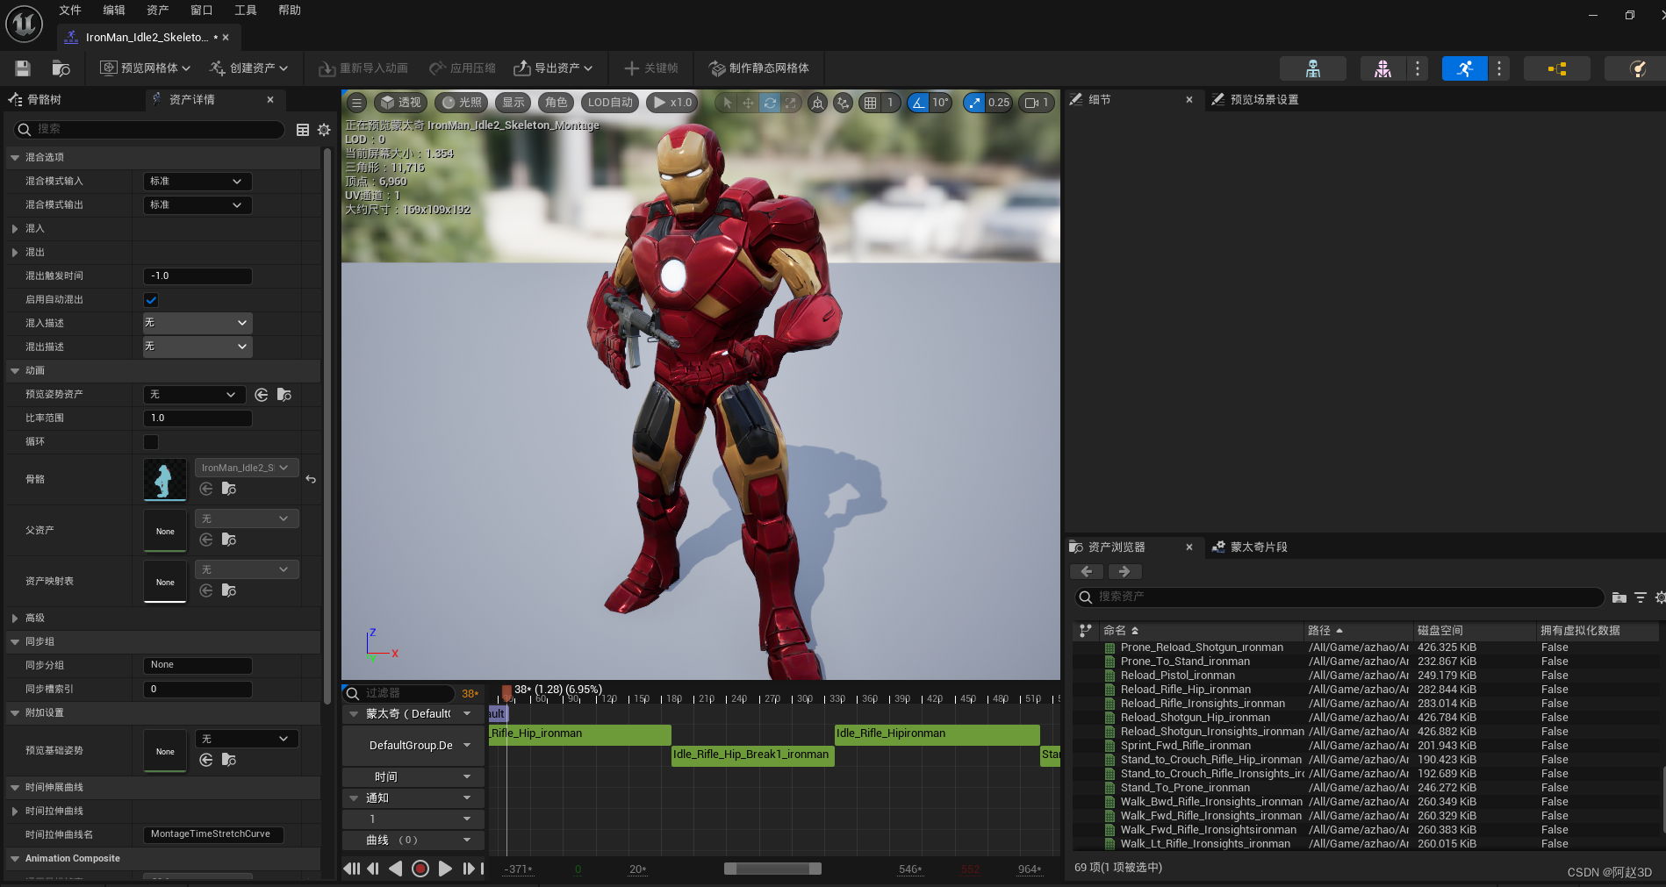Click the play reverse button
The image size is (1666, 887).
[x=396, y=869]
